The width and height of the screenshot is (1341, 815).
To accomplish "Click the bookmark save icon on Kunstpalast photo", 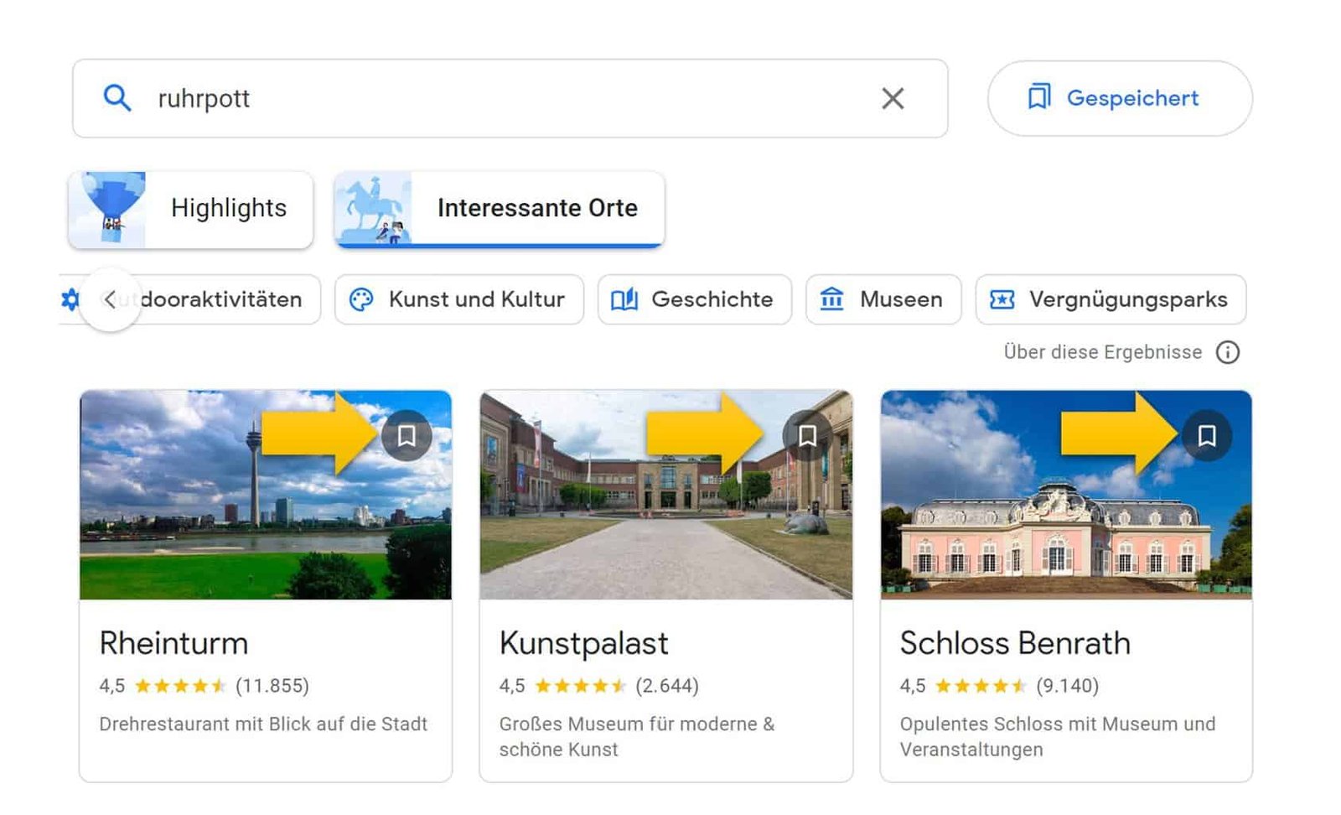I will [x=807, y=433].
